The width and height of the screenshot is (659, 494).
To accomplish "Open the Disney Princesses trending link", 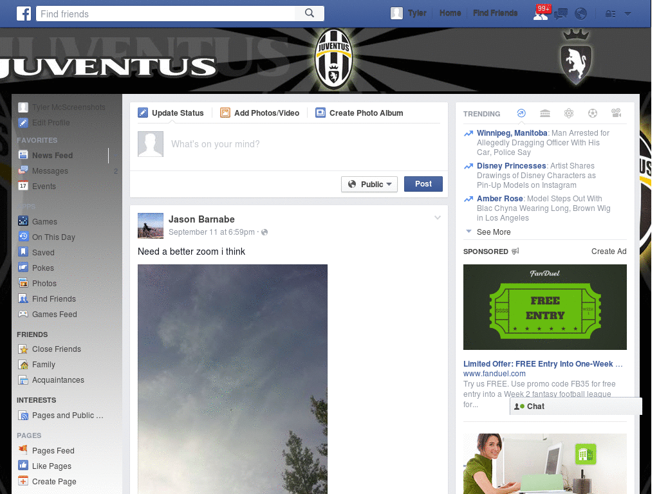I will click(511, 165).
